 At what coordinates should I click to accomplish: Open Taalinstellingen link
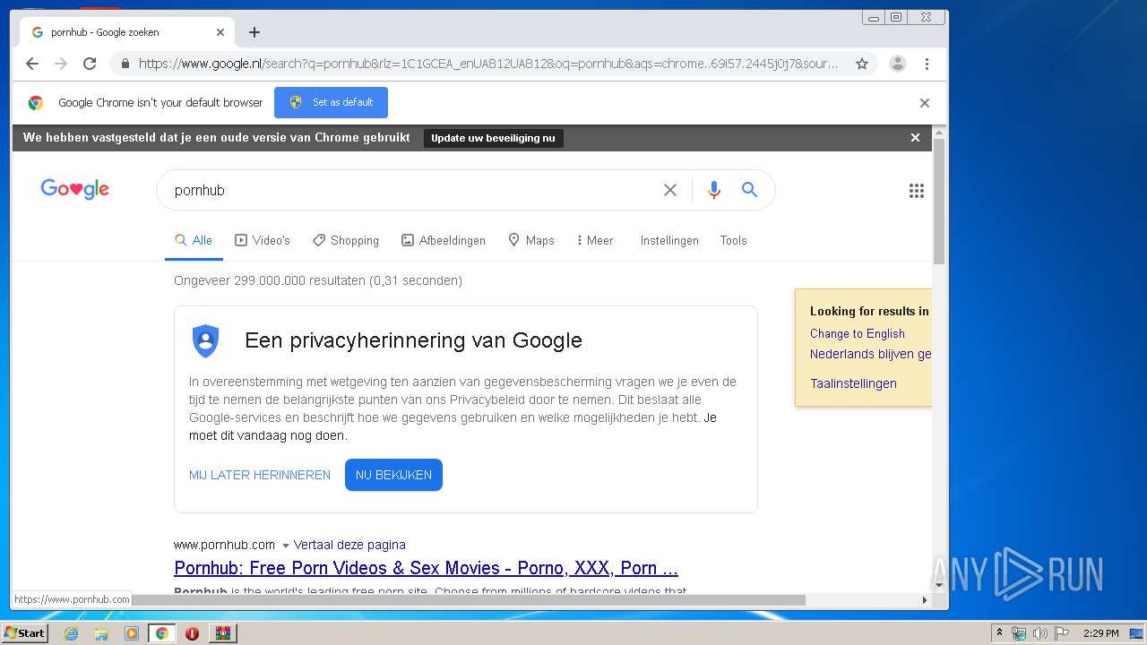tap(853, 383)
